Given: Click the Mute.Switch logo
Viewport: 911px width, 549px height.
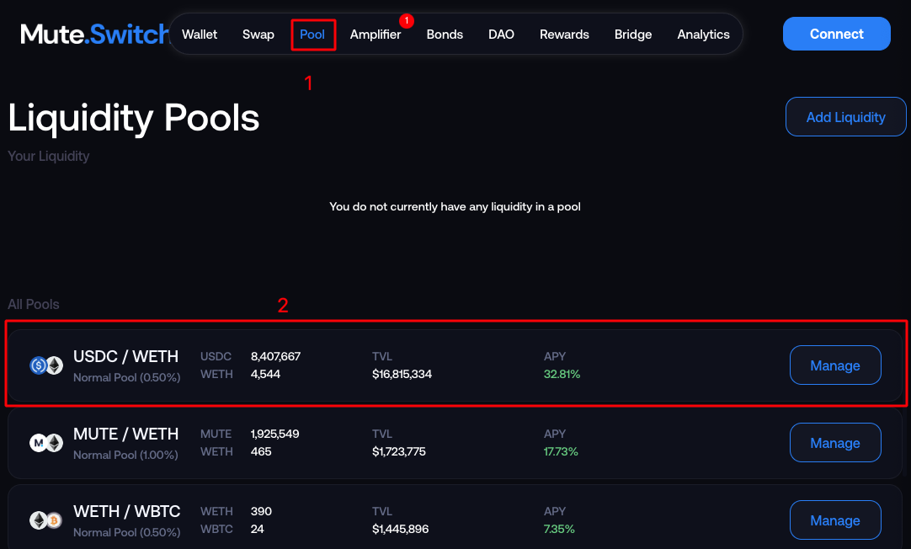Looking at the screenshot, I should pos(94,35).
